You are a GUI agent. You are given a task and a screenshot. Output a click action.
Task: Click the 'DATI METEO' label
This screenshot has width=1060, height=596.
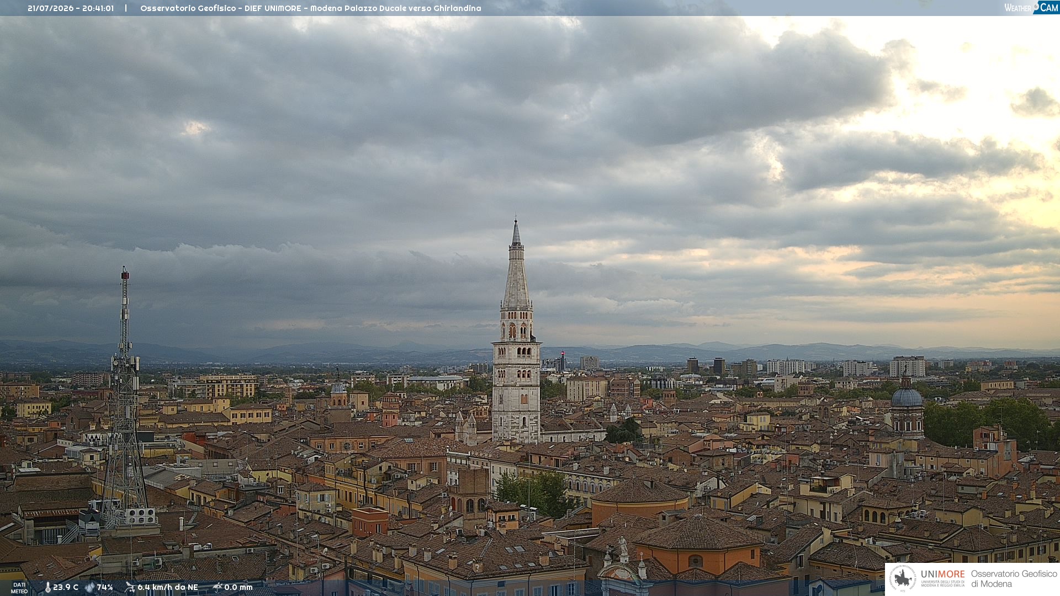19,588
